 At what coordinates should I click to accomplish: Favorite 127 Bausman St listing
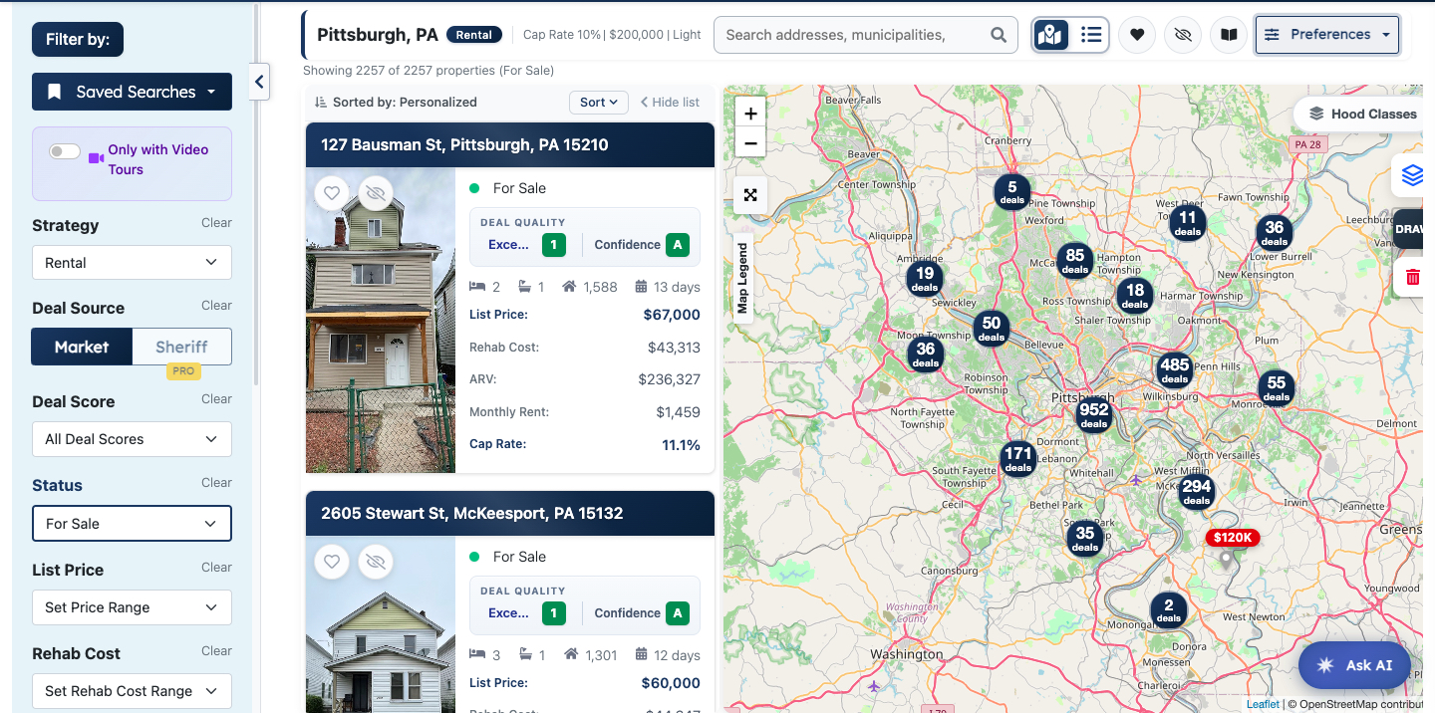(332, 193)
